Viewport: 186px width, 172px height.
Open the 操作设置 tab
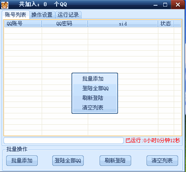tap(42, 15)
